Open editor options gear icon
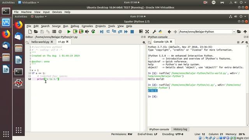Image resolution: width=249 pixels, height=140 pixels. [x=144, y=42]
